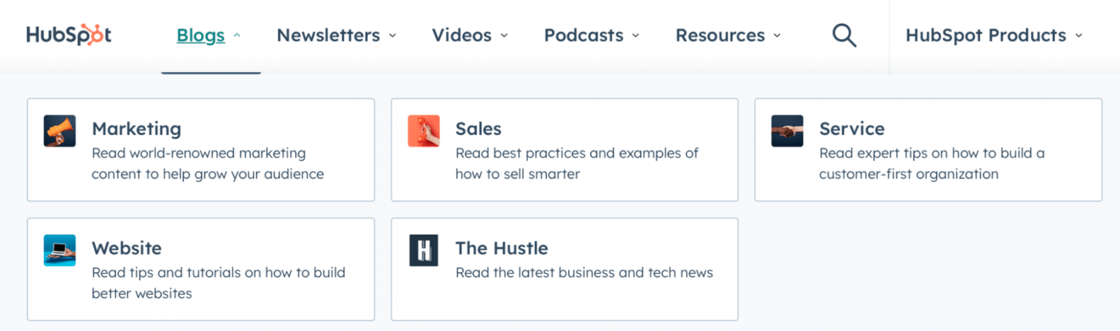1120x331 pixels.
Task: Open the Podcasts dropdown menu
Action: (x=635, y=36)
